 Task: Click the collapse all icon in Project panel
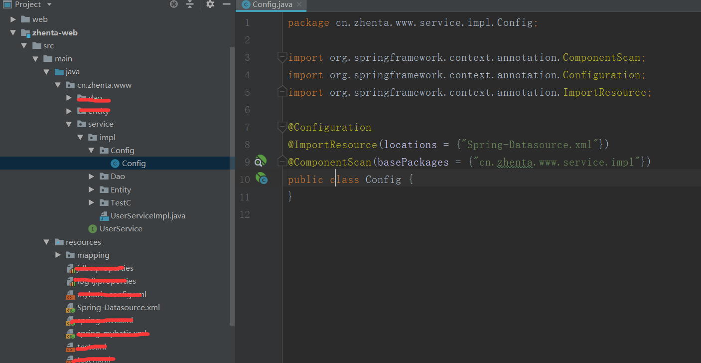[190, 4]
